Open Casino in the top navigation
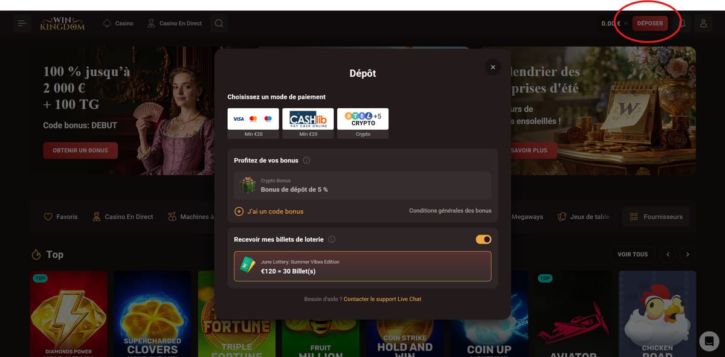The image size is (725, 357). [x=118, y=24]
